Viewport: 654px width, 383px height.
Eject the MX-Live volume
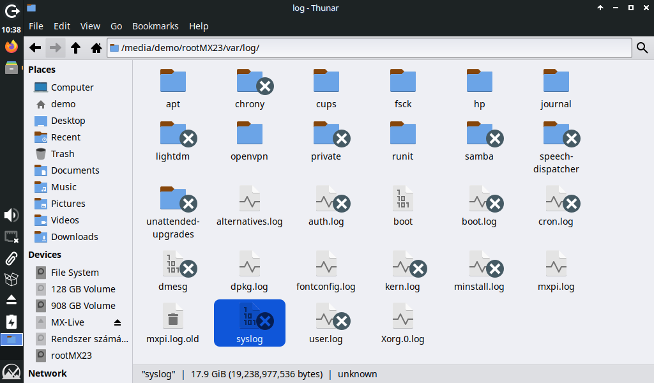tap(118, 322)
